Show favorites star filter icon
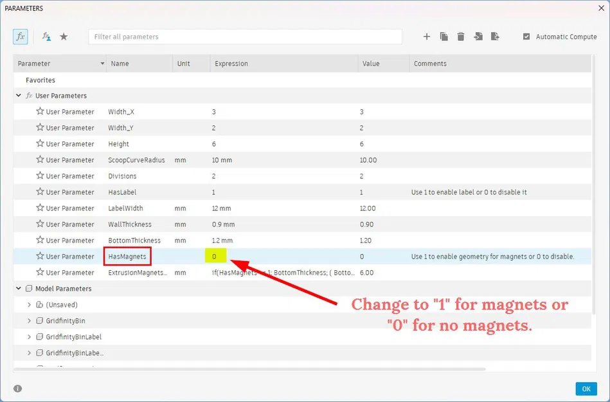The width and height of the screenshot is (610, 402). pyautogui.click(x=64, y=37)
